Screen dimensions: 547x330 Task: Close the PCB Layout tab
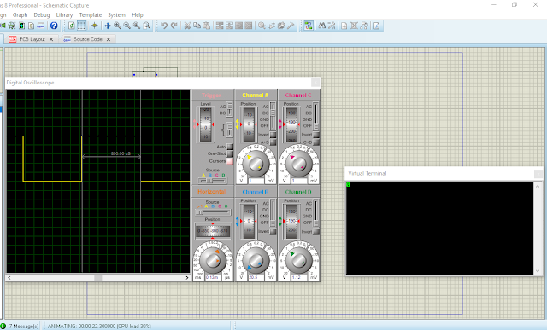pyautogui.click(x=51, y=39)
